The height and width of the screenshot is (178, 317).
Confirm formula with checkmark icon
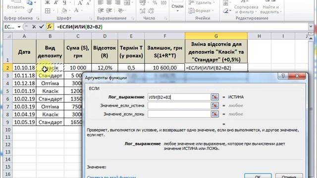(x=42, y=27)
